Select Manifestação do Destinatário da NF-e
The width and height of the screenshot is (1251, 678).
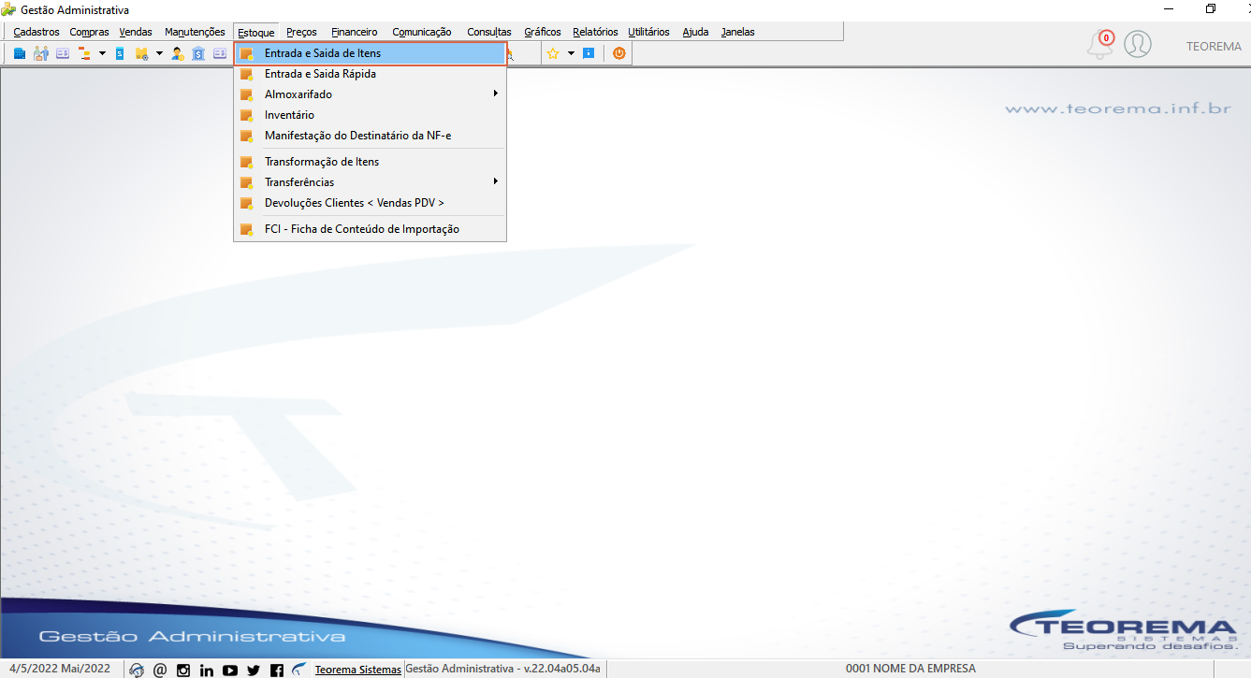[371, 136]
